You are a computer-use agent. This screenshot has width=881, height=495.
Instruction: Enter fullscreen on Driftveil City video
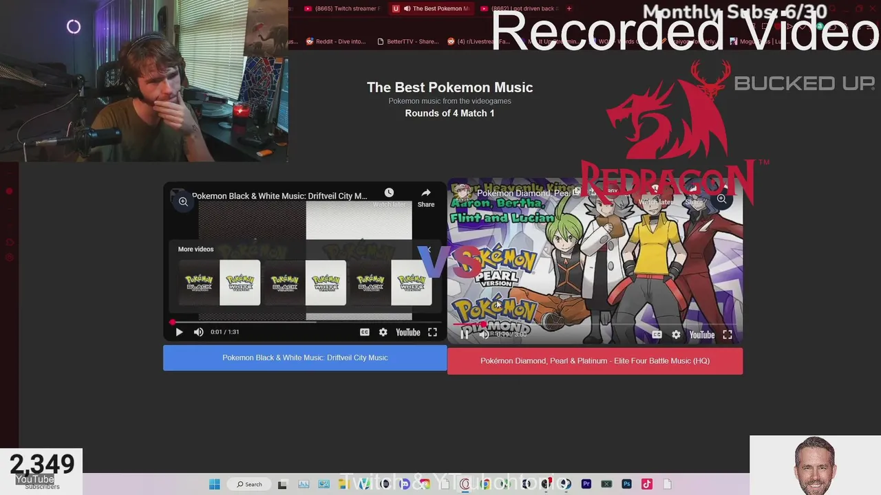coord(432,332)
